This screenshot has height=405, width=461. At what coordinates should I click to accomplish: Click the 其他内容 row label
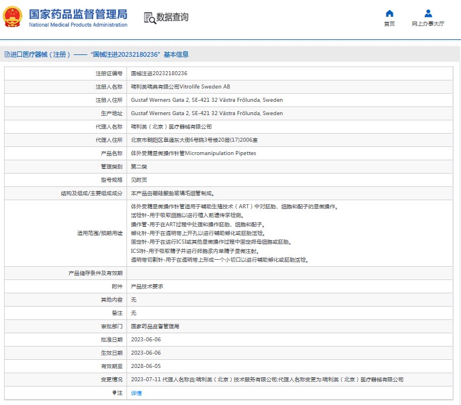tap(111, 300)
